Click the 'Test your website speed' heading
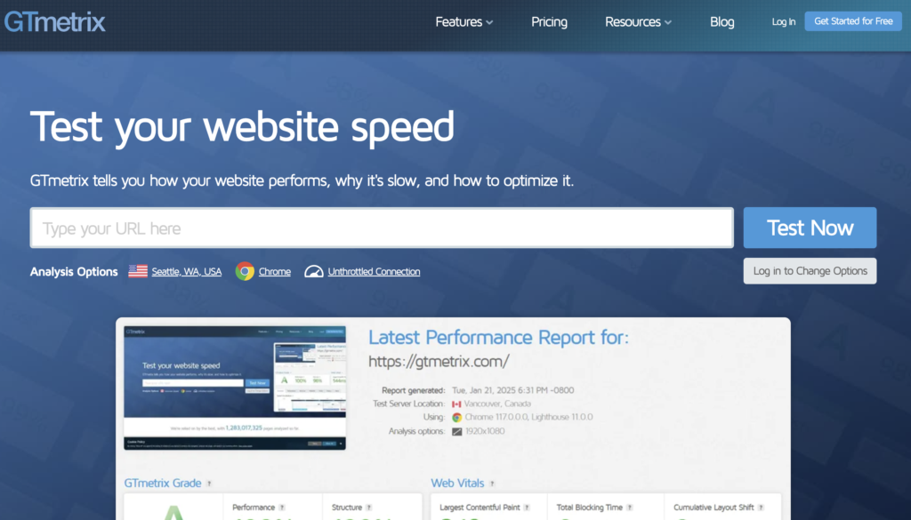This screenshot has width=911, height=520. [x=242, y=126]
